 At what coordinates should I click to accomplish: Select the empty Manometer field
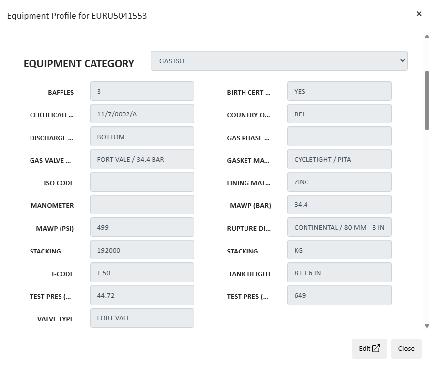point(142,204)
